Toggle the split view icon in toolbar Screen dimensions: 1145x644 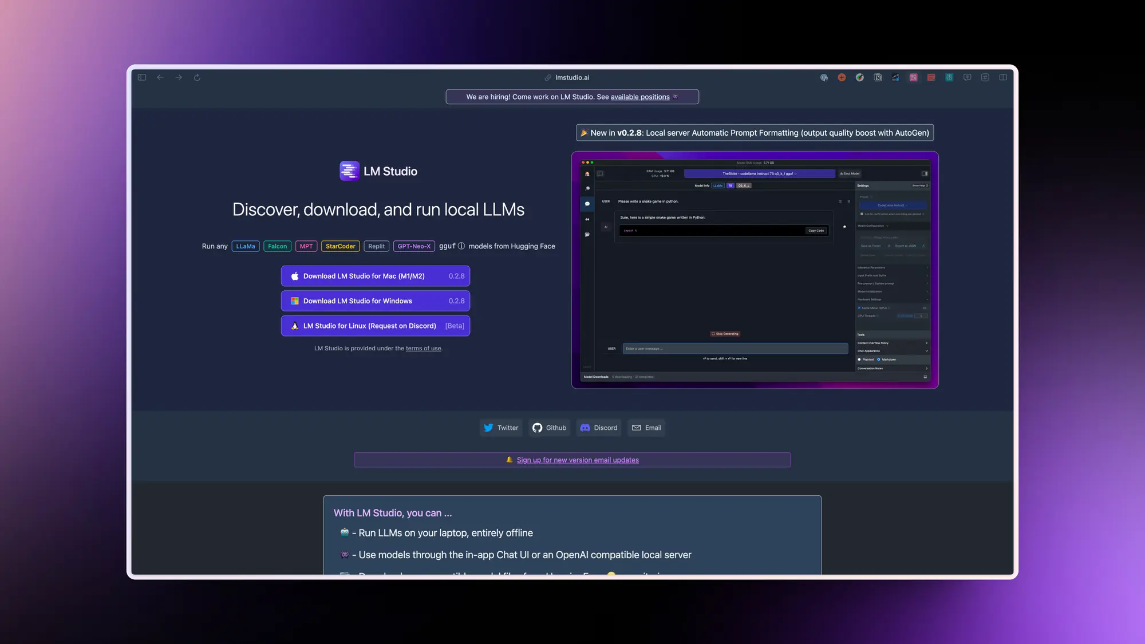coord(1003,77)
